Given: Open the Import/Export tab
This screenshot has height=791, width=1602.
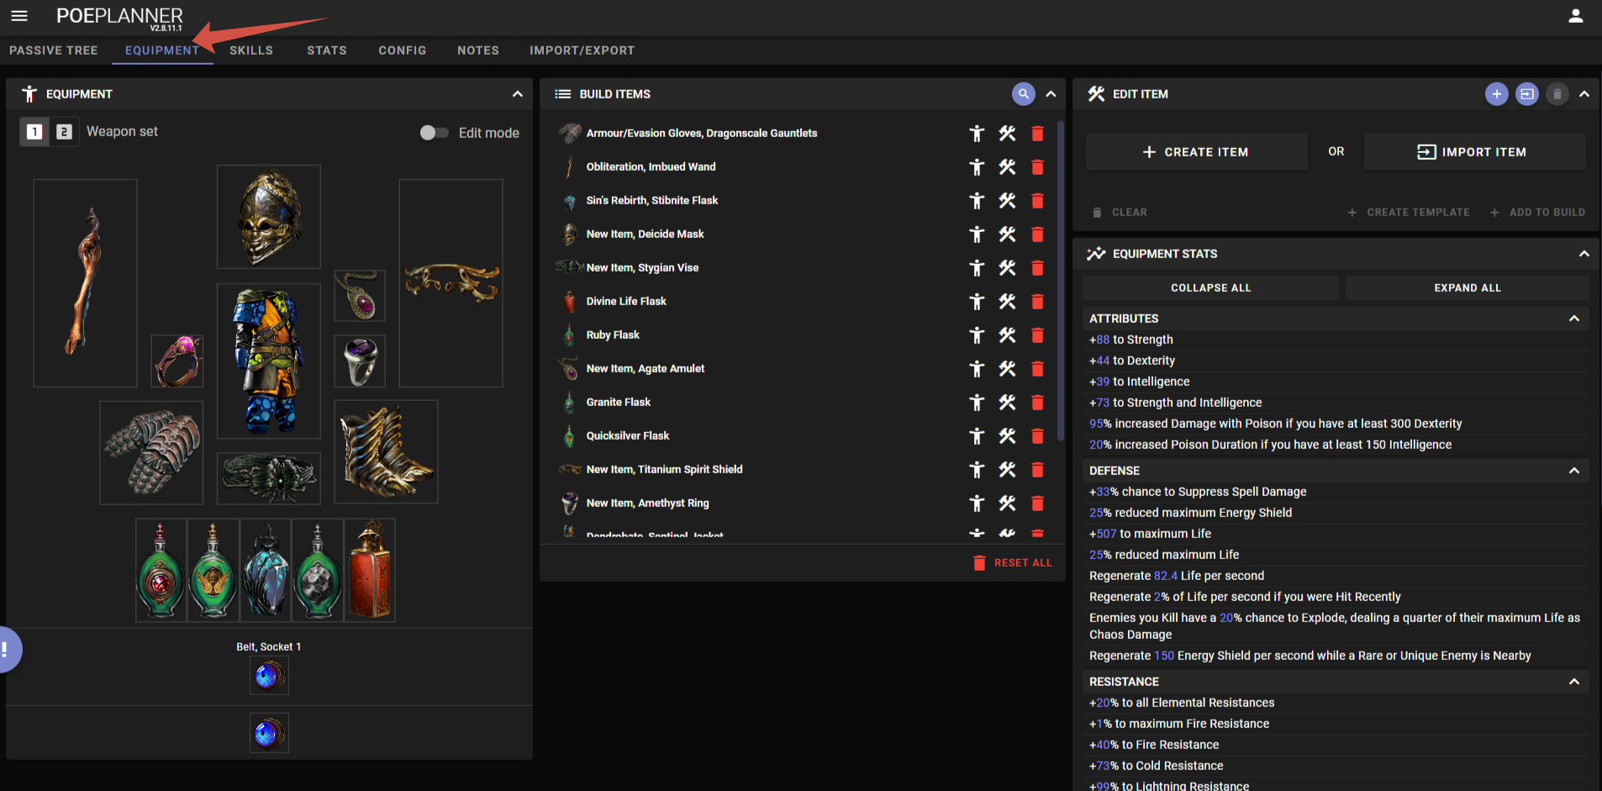Looking at the screenshot, I should click(x=582, y=50).
